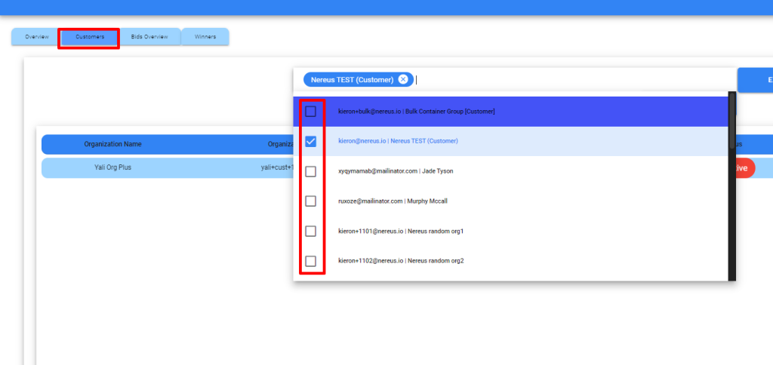Remove the Nereus TEST (Customer) chip
Screen dimensions: 773x365
403,80
